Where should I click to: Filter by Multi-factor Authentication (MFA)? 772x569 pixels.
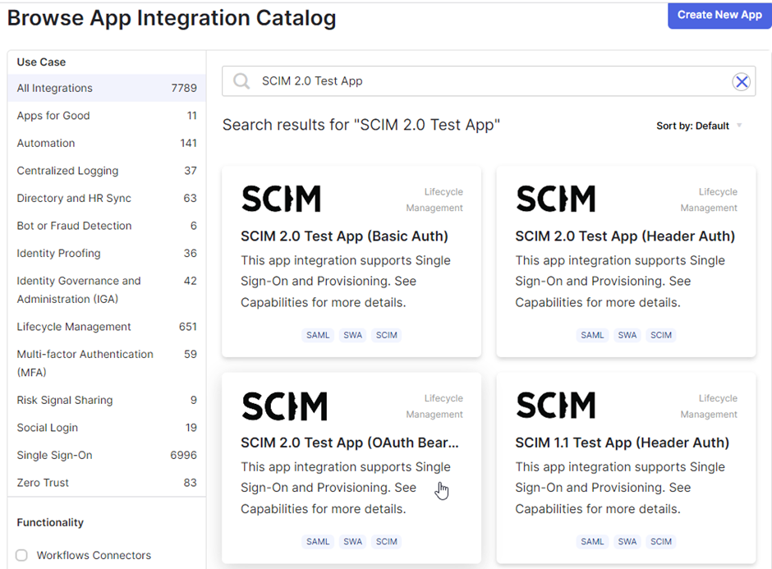click(107, 363)
